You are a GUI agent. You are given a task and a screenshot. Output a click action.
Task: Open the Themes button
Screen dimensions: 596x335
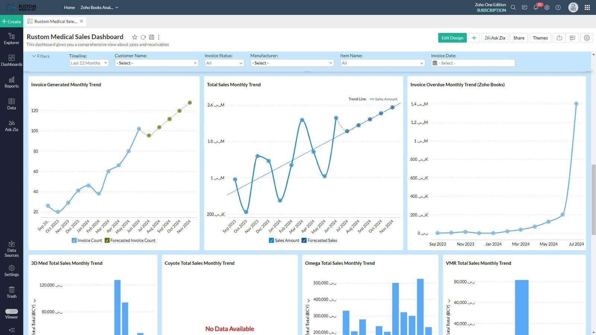point(540,38)
